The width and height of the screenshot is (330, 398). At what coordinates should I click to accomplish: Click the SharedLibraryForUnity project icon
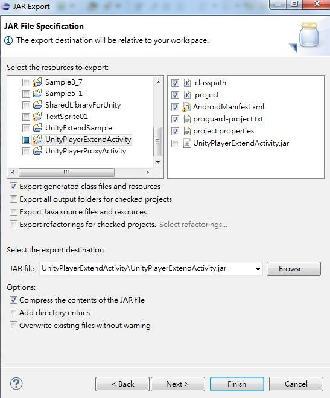(x=37, y=105)
